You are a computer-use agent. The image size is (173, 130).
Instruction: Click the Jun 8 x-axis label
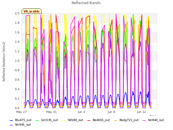pos(111,112)
